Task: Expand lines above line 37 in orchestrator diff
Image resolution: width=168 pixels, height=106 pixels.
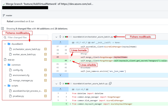Action: tap(60, 42)
